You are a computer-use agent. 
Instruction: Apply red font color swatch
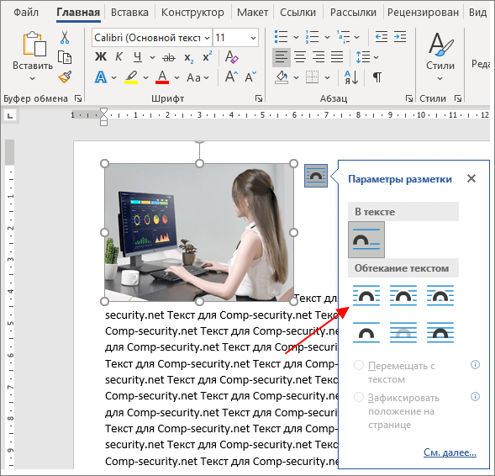click(x=162, y=77)
